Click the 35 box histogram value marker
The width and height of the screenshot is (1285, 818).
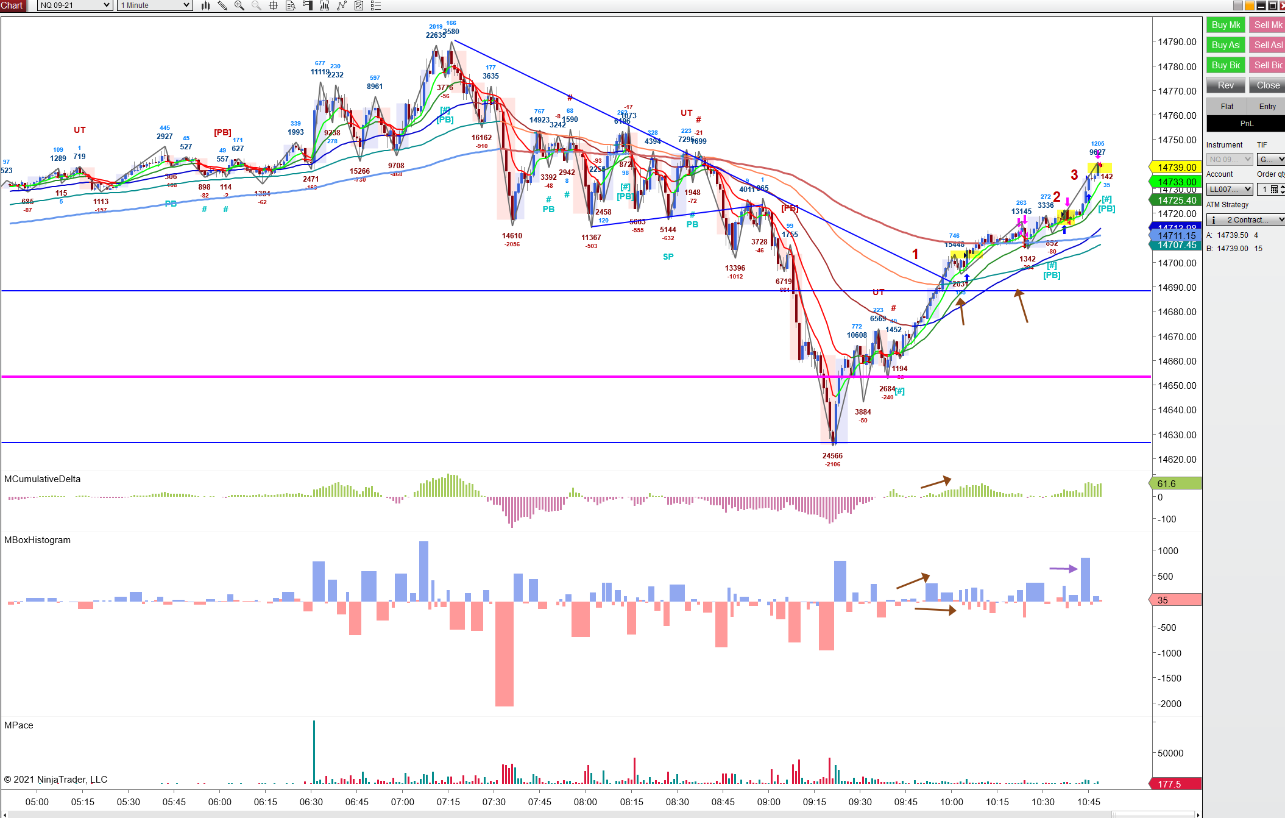1175,600
